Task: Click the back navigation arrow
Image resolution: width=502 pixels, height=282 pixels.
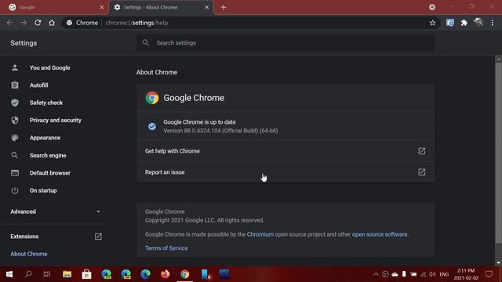Action: pos(9,23)
